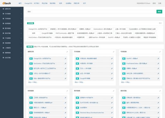This screenshot has height=118, width=165.
Task: Expand 展会导航 sidebar chevron
Action: (21, 33)
